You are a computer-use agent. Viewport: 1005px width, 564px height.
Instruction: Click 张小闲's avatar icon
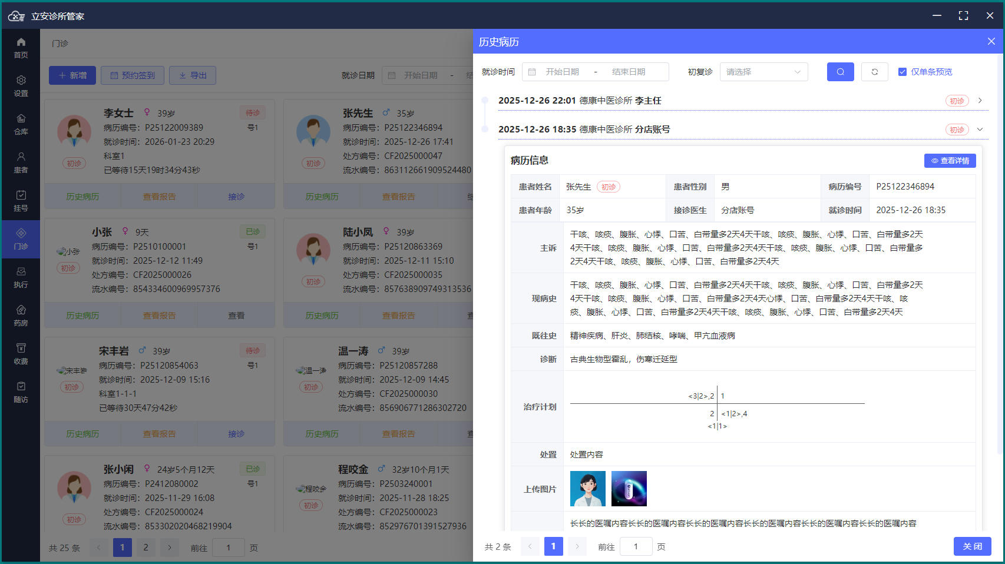[74, 487]
